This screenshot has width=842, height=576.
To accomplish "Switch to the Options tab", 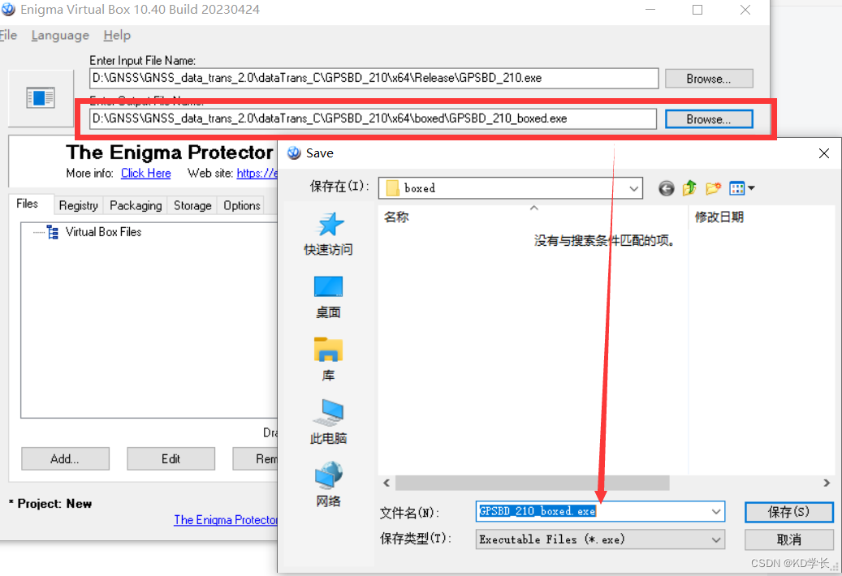I will 240,205.
